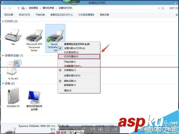Screen dimensions: 179x134
Task: Choose 疑难解答(T) from context menu
Action: [x=79, y=85]
